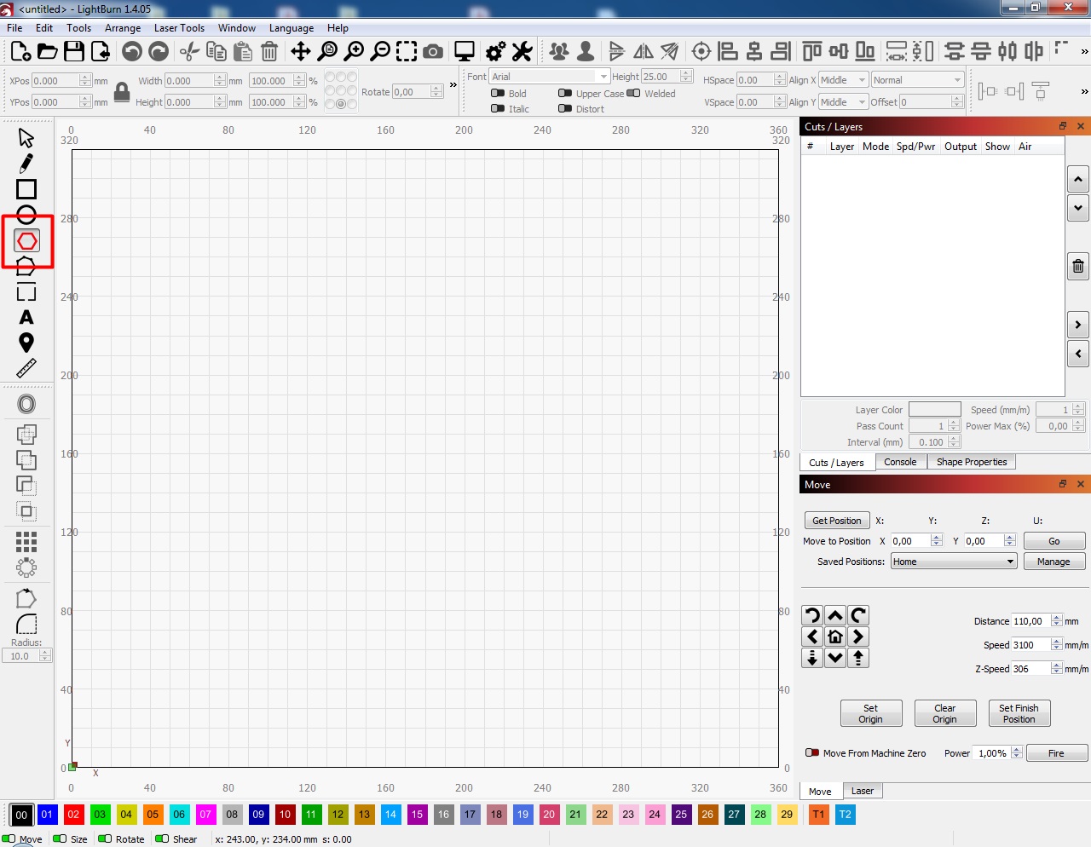Select the Position Laser pin tool

(26, 343)
